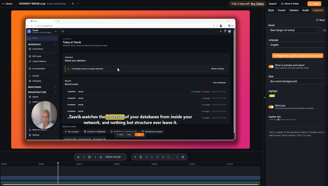328x186 pixels.
Task: Collapse the INFRASTRUCTURE section in the preview
Action: [x=55, y=92]
